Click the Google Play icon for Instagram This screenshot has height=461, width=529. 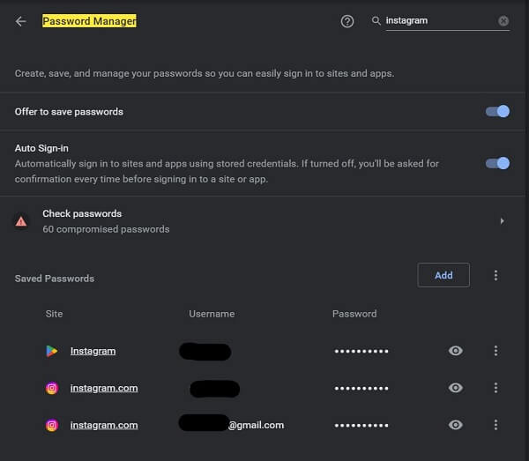[x=52, y=351]
